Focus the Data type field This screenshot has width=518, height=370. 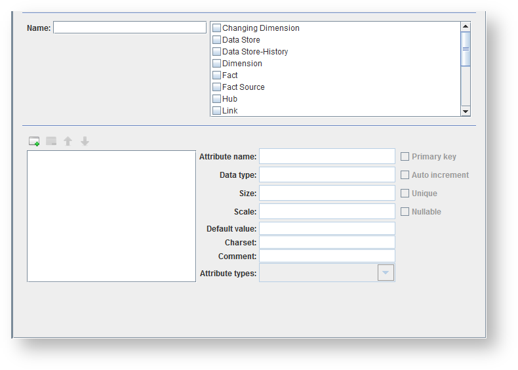327,175
